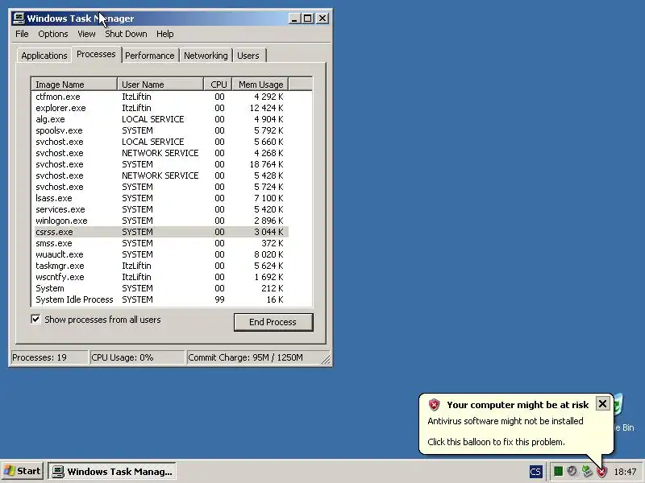The width and height of the screenshot is (645, 483).
Task: Toggle Show processes from all users
Action: pyautogui.click(x=35, y=319)
